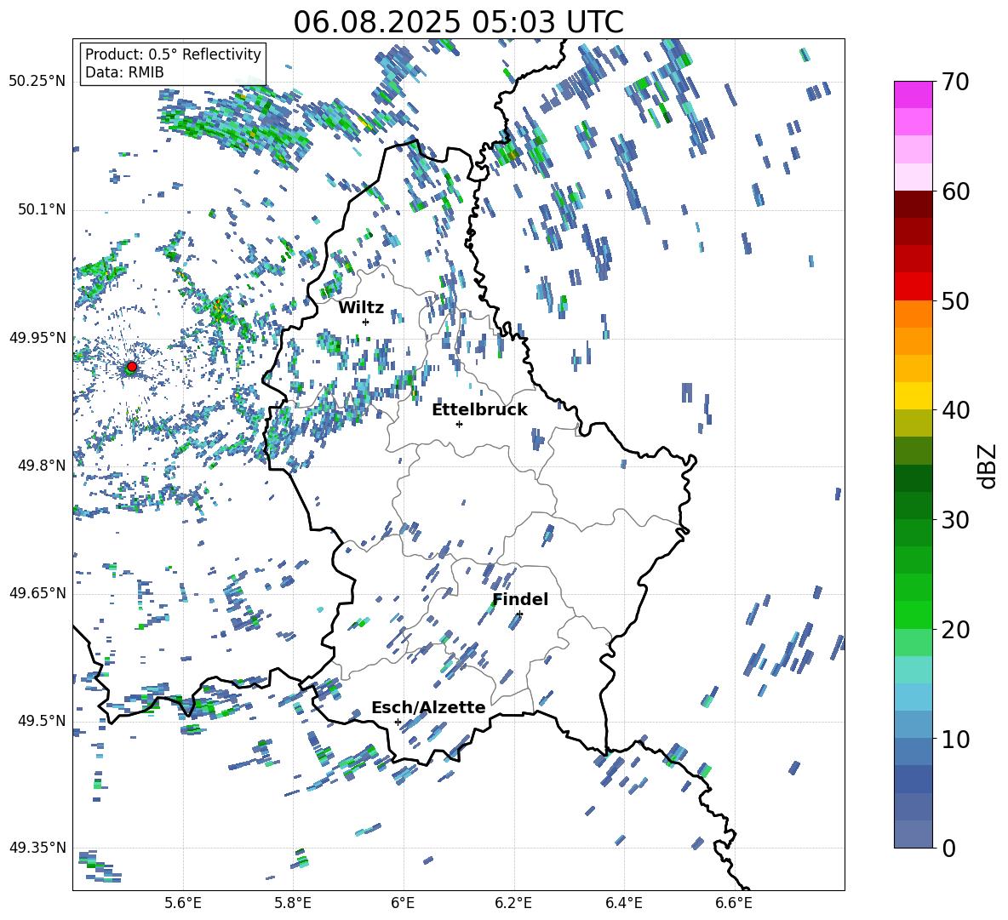Click the 5.6°E longitude label
Image resolution: width=1008 pixels, height=920 pixels.
pos(183,903)
